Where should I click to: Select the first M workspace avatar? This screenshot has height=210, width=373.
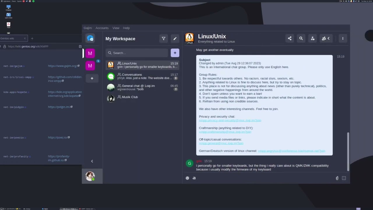coord(90,53)
